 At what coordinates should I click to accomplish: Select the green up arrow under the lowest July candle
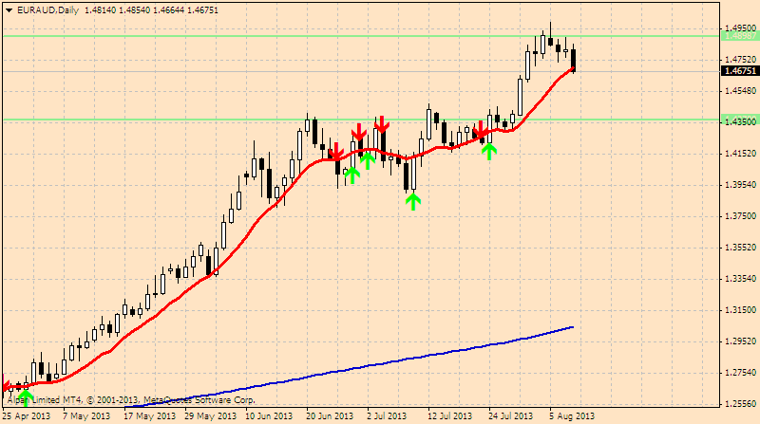[413, 201]
